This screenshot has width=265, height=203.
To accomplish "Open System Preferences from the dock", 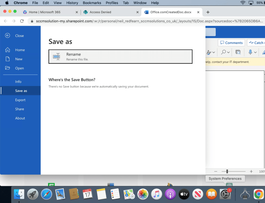I will pyautogui.click(x=225, y=194).
